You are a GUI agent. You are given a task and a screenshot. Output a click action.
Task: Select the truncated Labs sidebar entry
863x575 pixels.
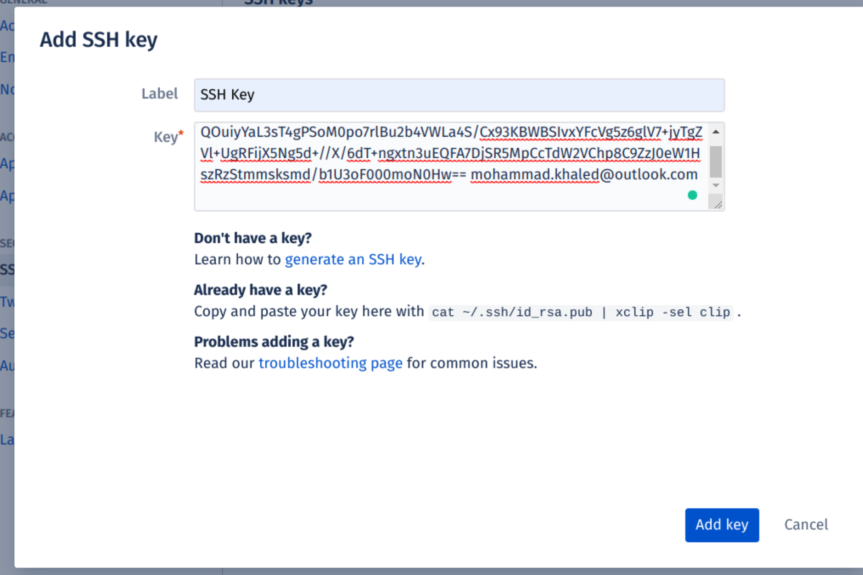coord(6,439)
